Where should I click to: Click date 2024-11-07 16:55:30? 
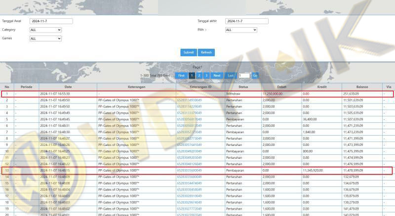coord(55,94)
